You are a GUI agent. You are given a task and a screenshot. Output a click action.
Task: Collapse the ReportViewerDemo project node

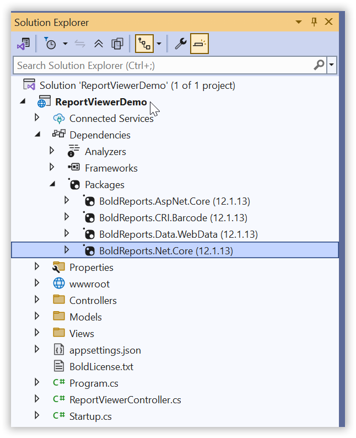coord(23,102)
